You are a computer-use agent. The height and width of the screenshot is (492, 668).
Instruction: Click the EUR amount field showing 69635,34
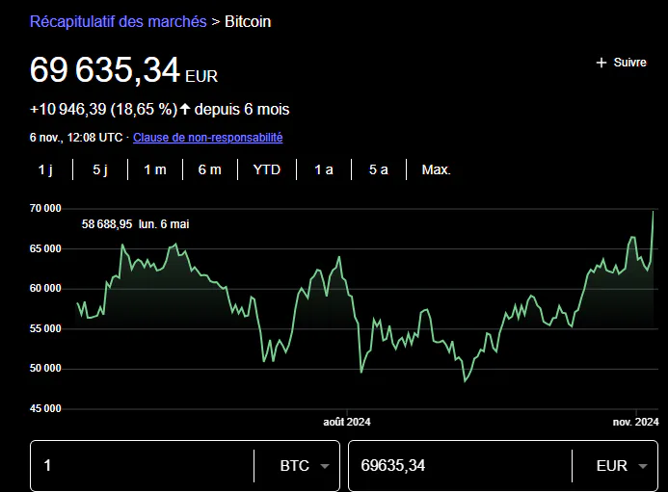click(x=460, y=466)
